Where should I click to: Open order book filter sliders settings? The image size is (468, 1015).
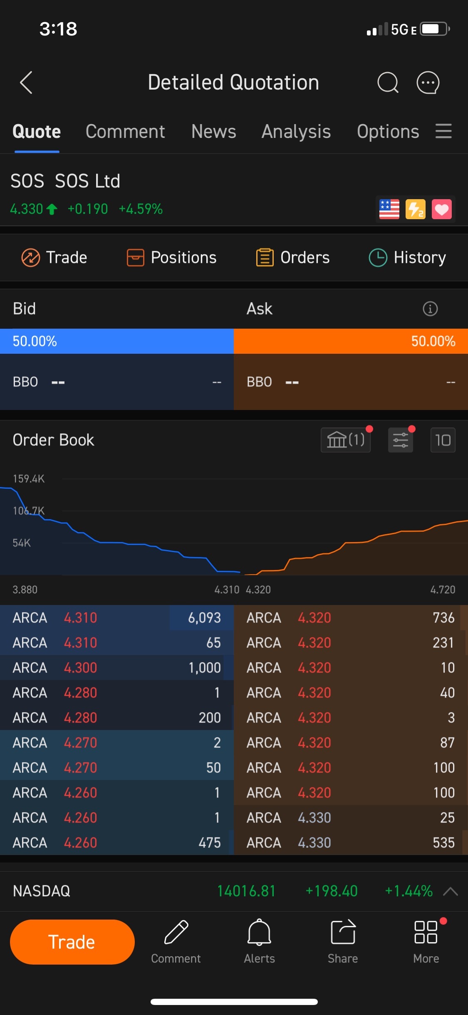[x=401, y=440]
